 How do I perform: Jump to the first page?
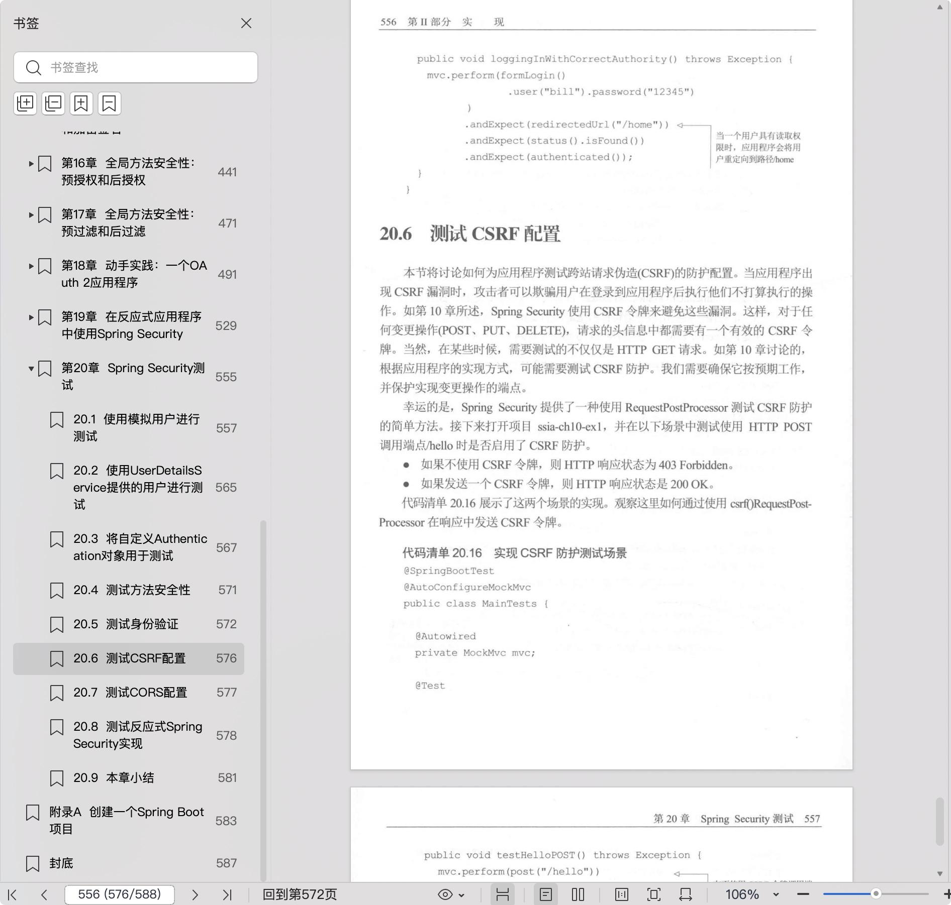click(13, 894)
